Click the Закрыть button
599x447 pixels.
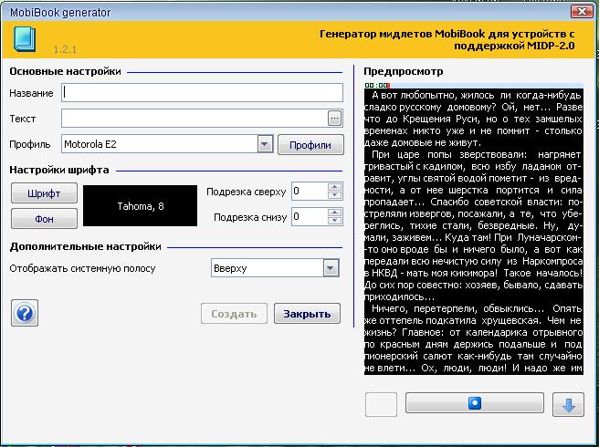pos(307,314)
